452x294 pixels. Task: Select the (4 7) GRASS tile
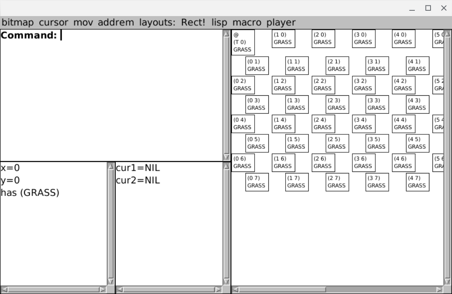(417, 182)
